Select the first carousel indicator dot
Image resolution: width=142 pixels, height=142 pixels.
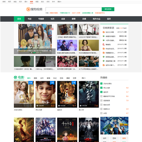(x=32, y=52)
